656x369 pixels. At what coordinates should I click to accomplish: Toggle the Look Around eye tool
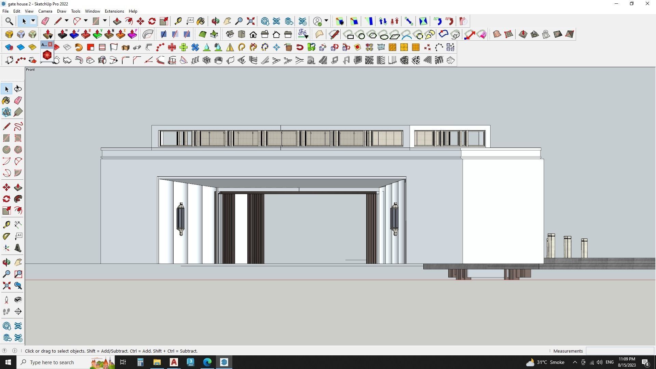[18, 300]
